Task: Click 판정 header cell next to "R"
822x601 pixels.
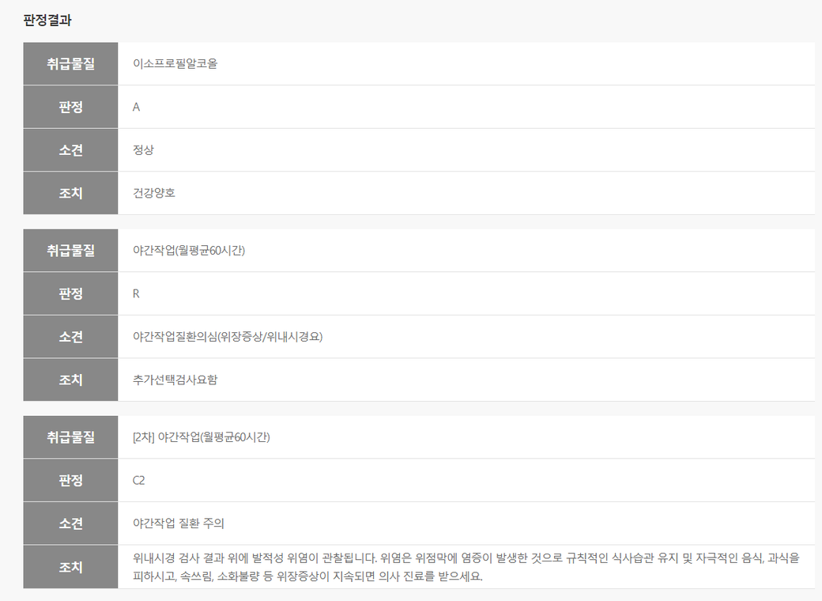Action: point(70,293)
